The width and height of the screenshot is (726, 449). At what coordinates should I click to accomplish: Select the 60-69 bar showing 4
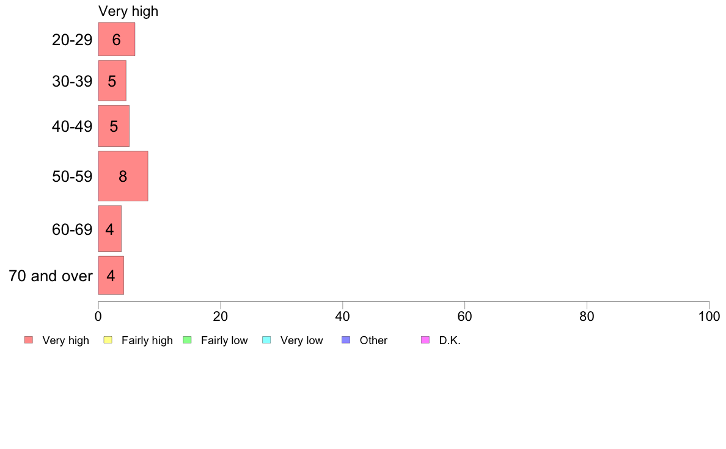point(110,228)
